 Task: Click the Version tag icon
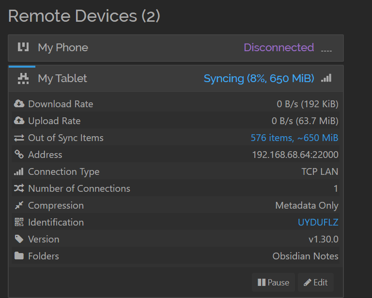point(19,239)
